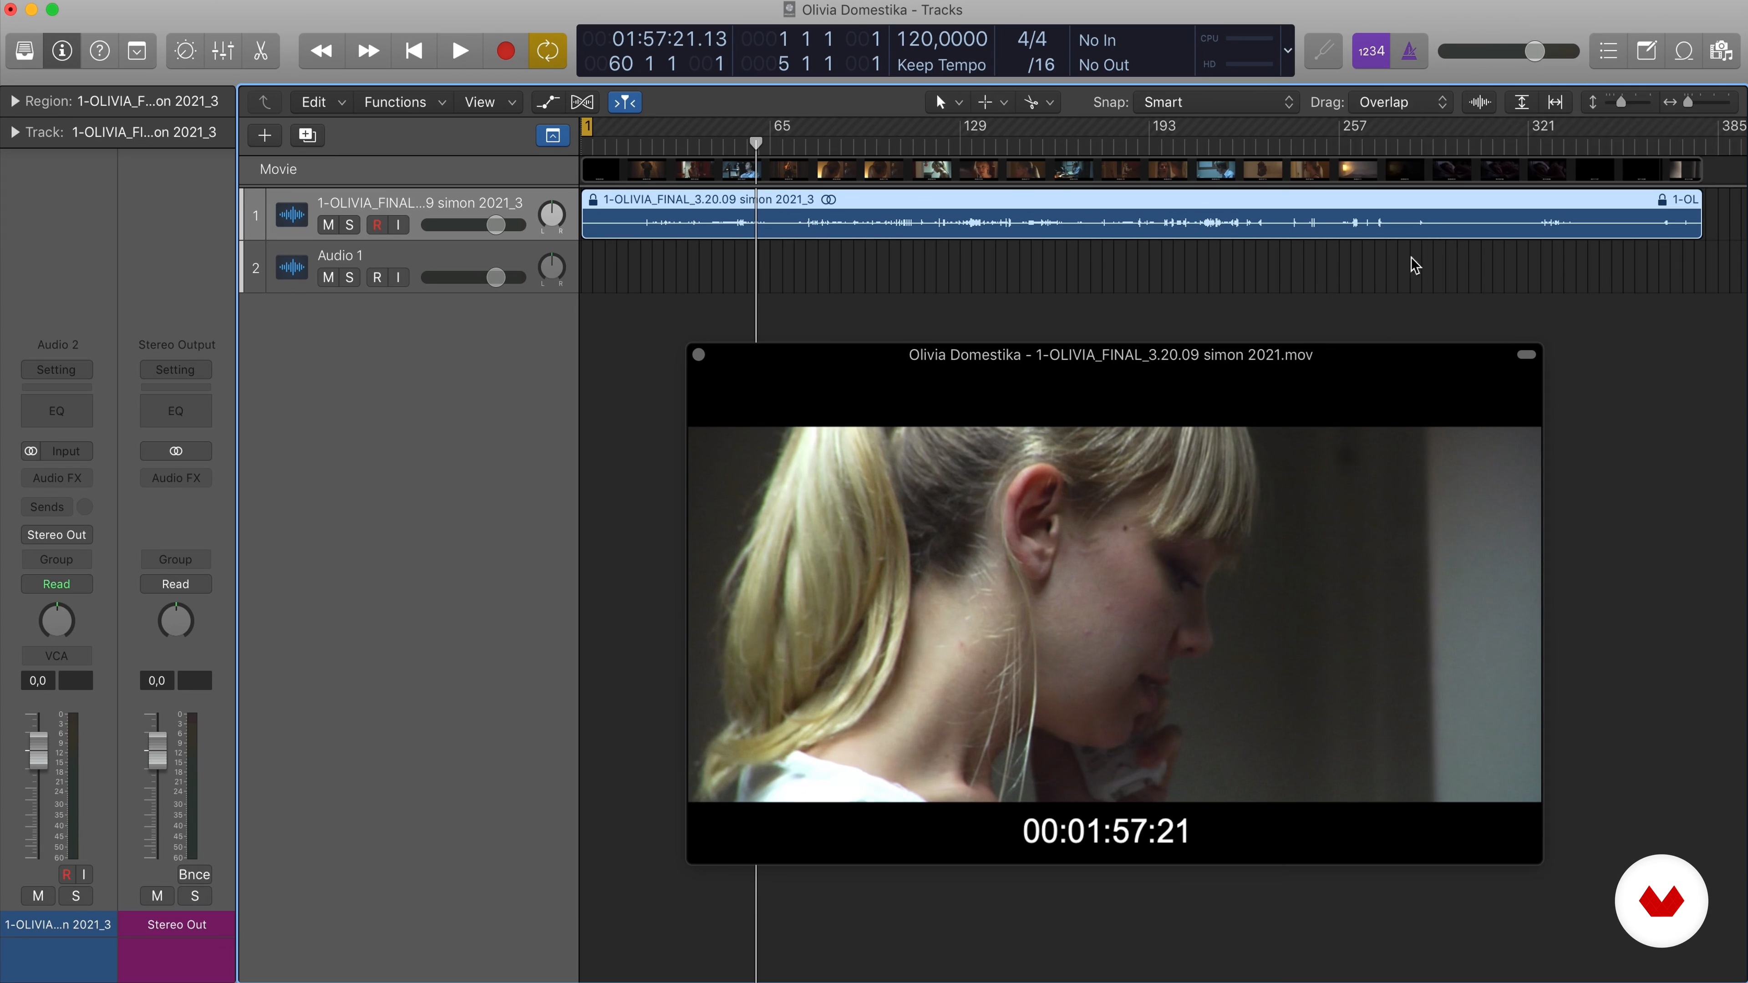This screenshot has width=1748, height=983.
Task: Click the Sends slot button
Action: pyautogui.click(x=47, y=507)
